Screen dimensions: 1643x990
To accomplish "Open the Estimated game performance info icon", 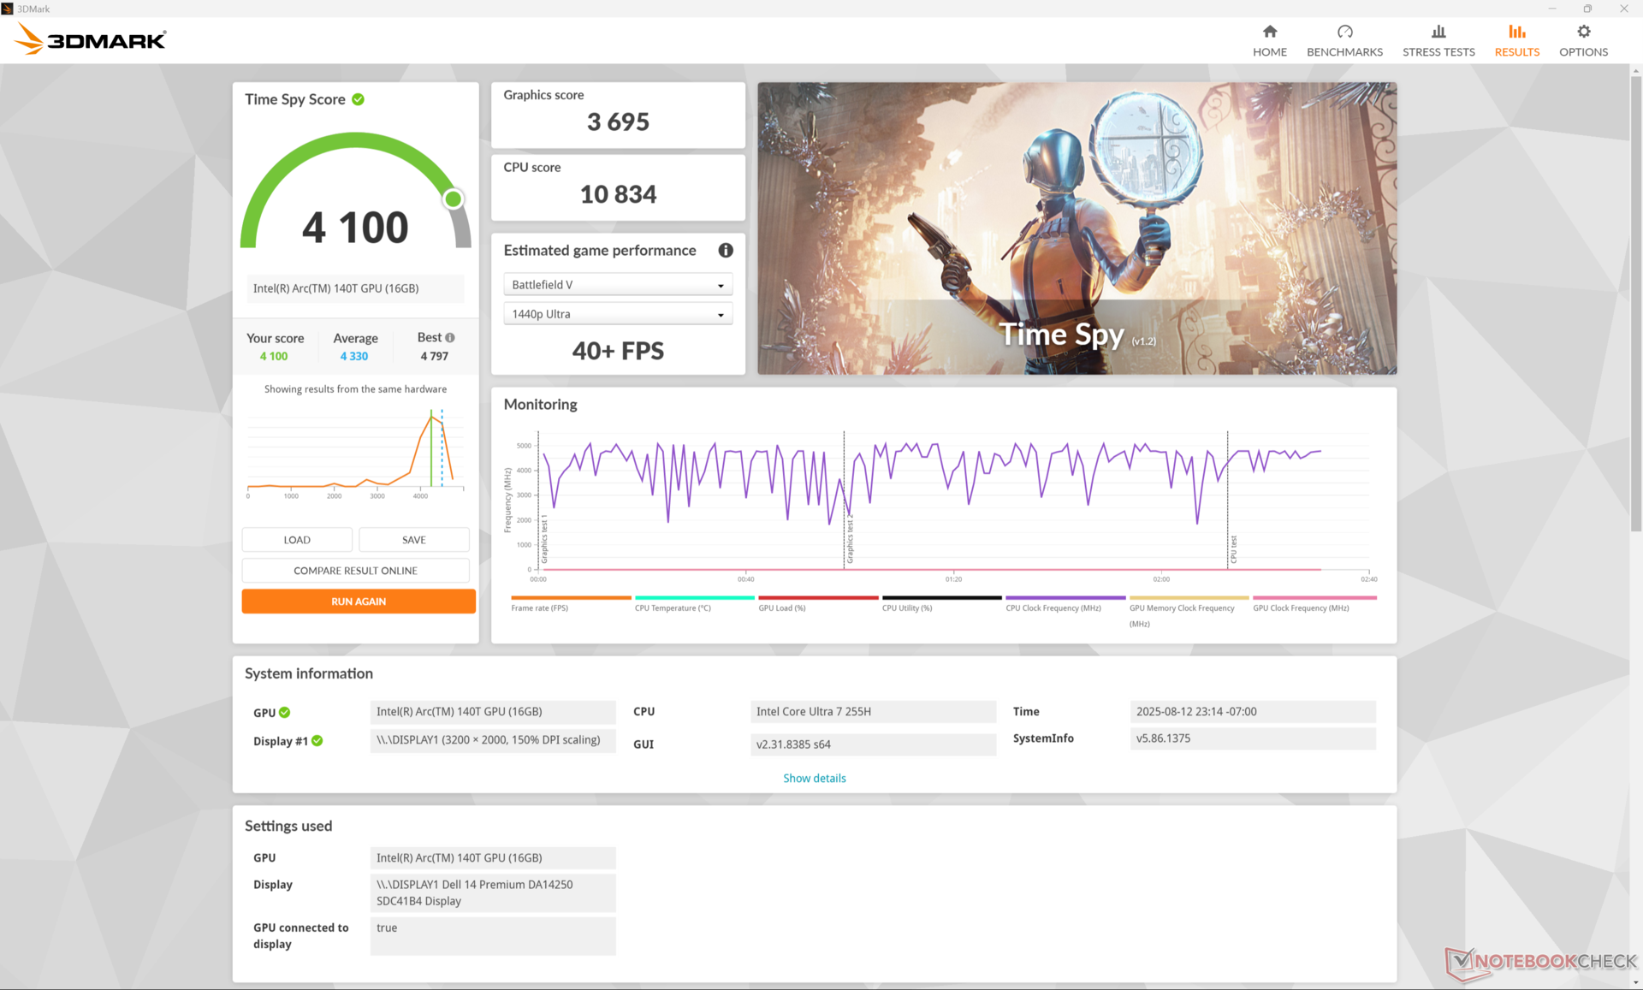I will point(726,250).
